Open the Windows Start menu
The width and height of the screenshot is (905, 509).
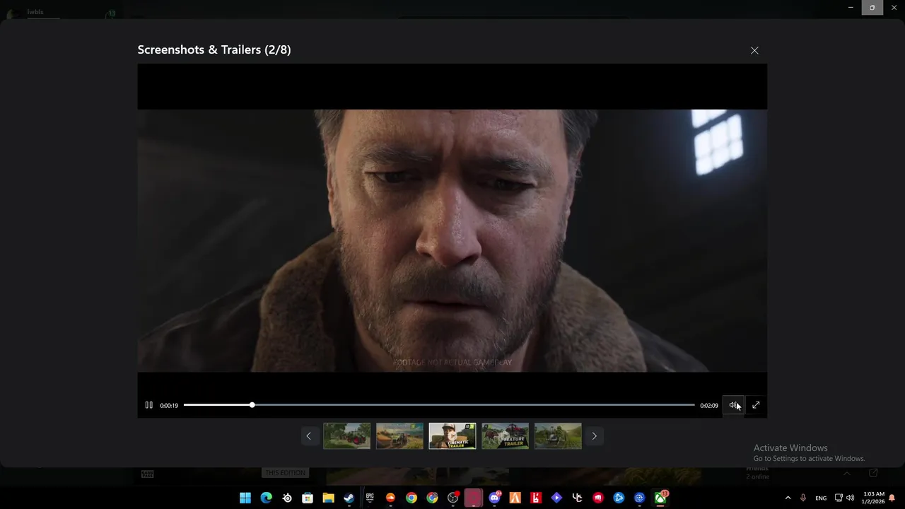point(245,498)
